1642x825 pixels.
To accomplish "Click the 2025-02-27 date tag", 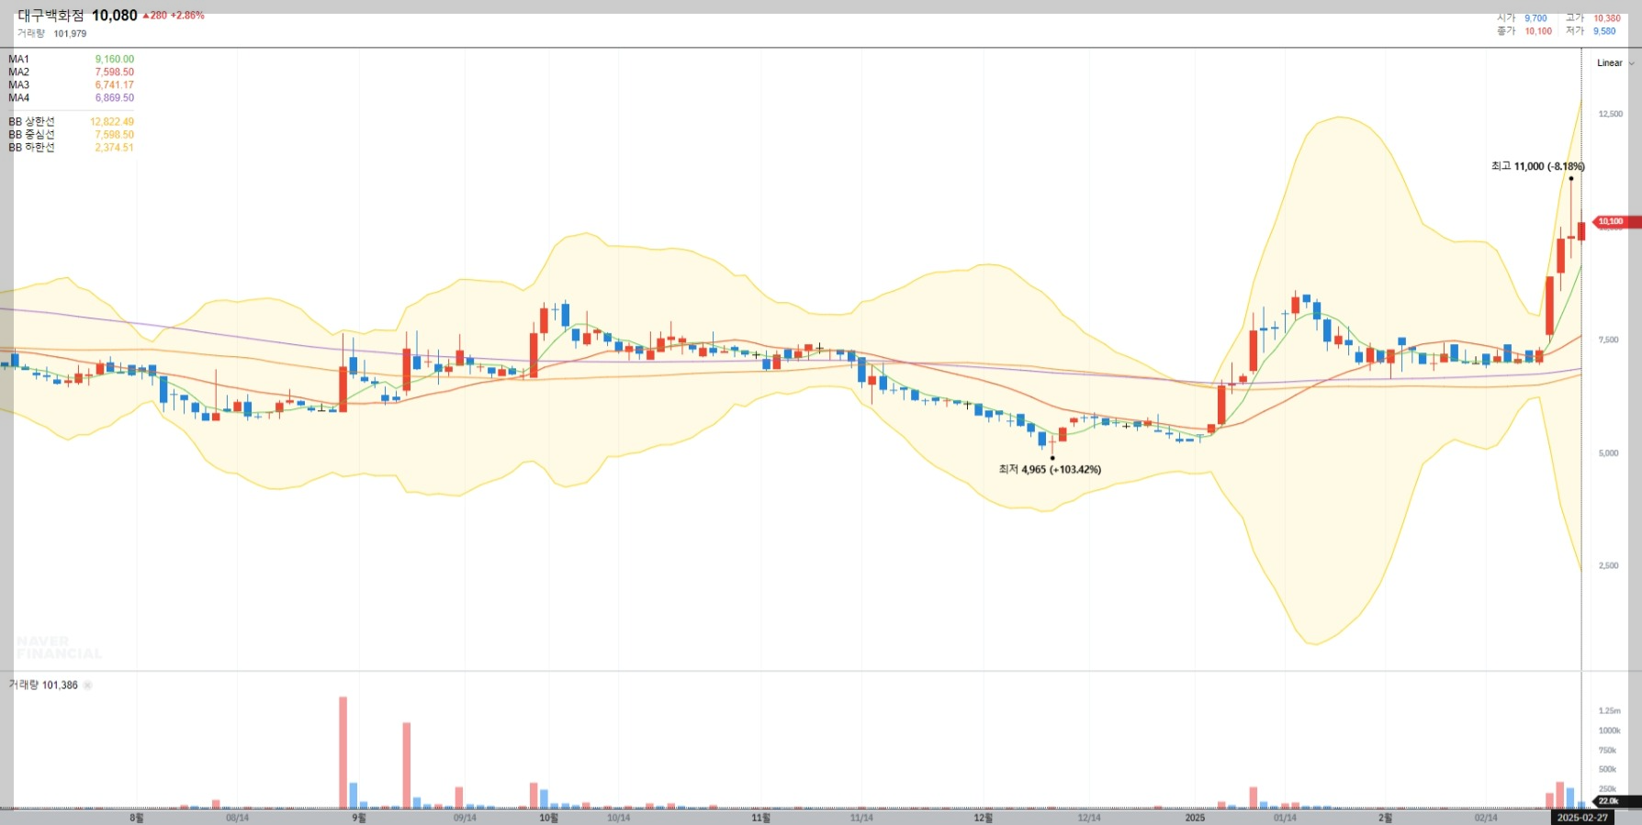I will click(1582, 818).
